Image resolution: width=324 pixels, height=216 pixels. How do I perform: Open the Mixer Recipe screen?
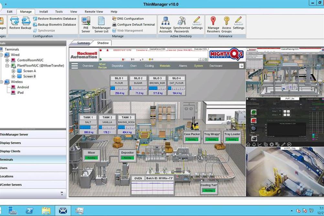coord(103,66)
